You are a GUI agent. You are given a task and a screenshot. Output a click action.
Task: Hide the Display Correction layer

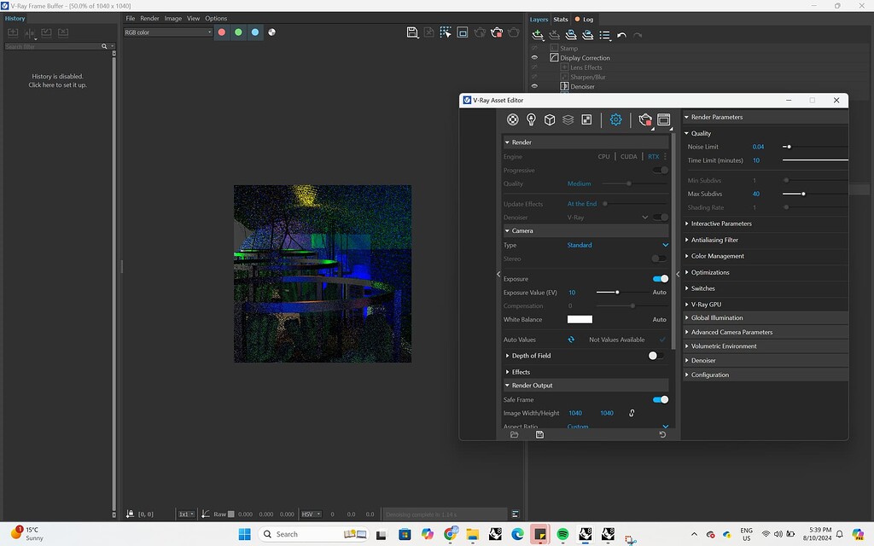pyautogui.click(x=535, y=58)
